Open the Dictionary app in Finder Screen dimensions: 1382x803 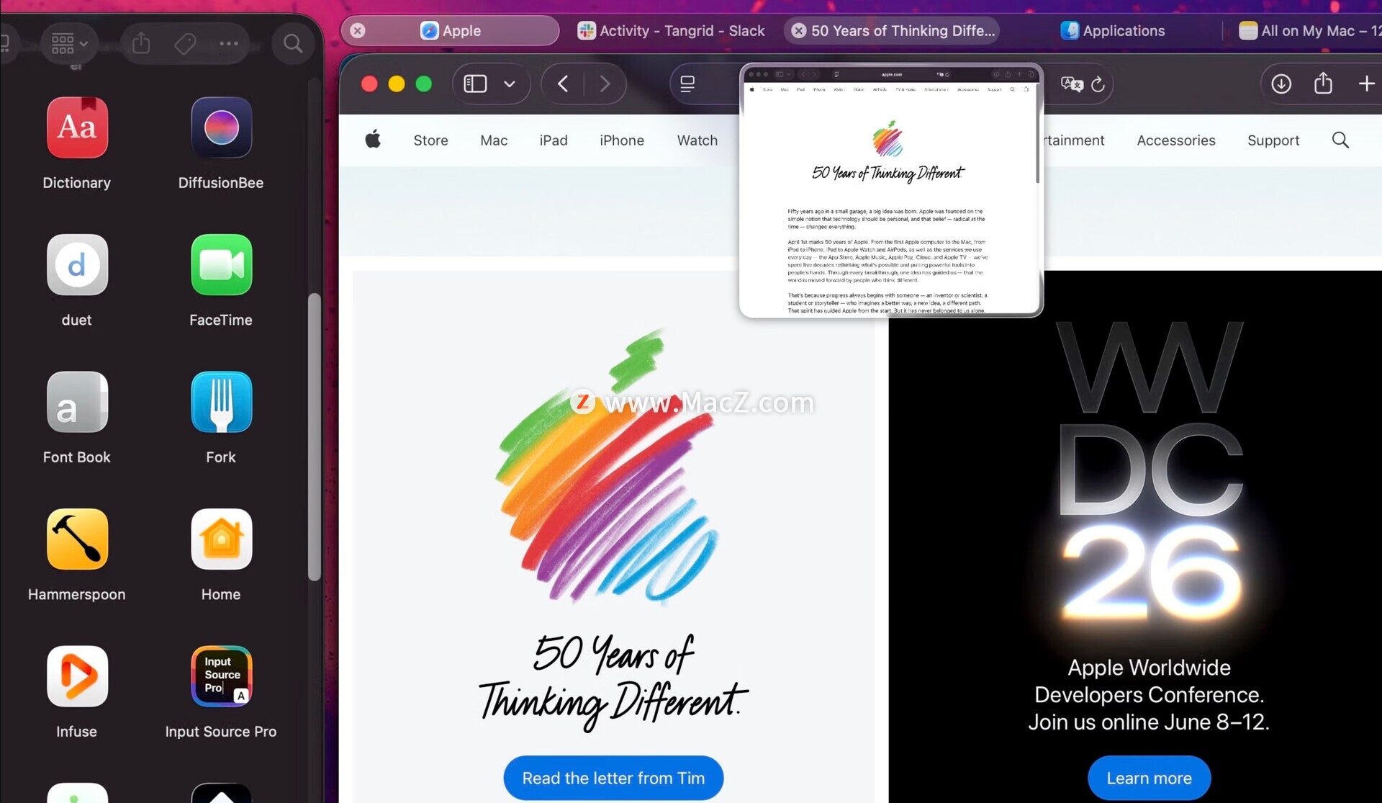[77, 127]
